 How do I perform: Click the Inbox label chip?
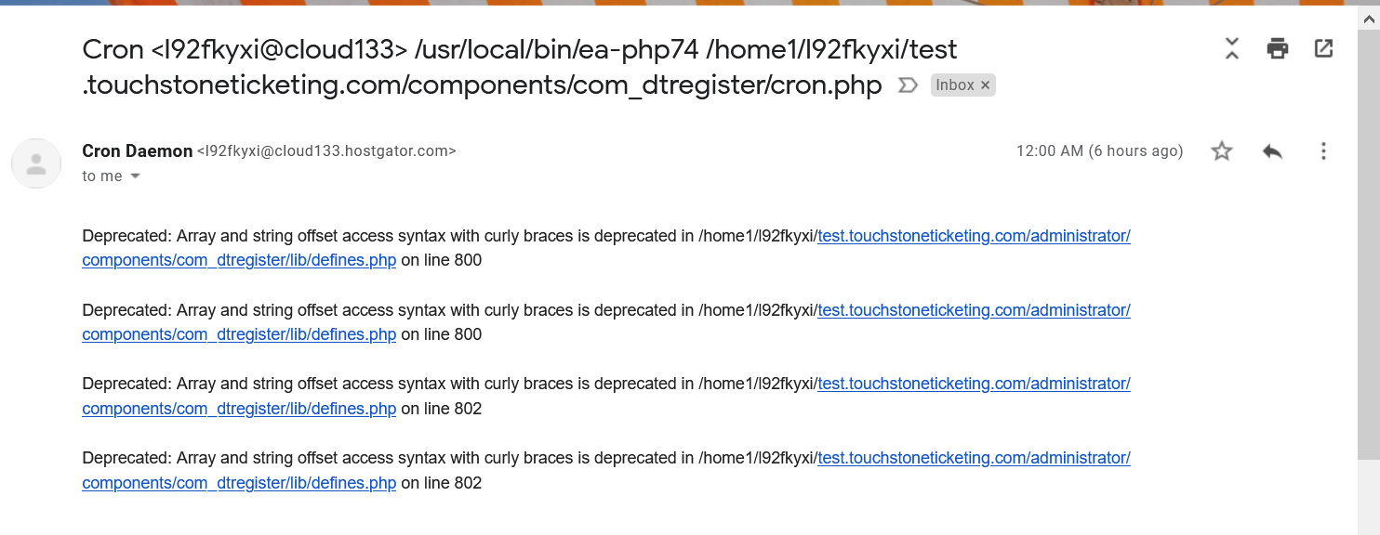coord(954,85)
